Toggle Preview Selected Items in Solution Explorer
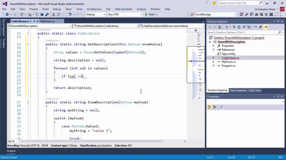This screenshot has height=160, width=286. (265, 27)
